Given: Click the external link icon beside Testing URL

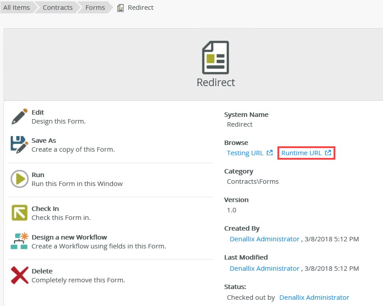Looking at the screenshot, I should pyautogui.click(x=269, y=153).
